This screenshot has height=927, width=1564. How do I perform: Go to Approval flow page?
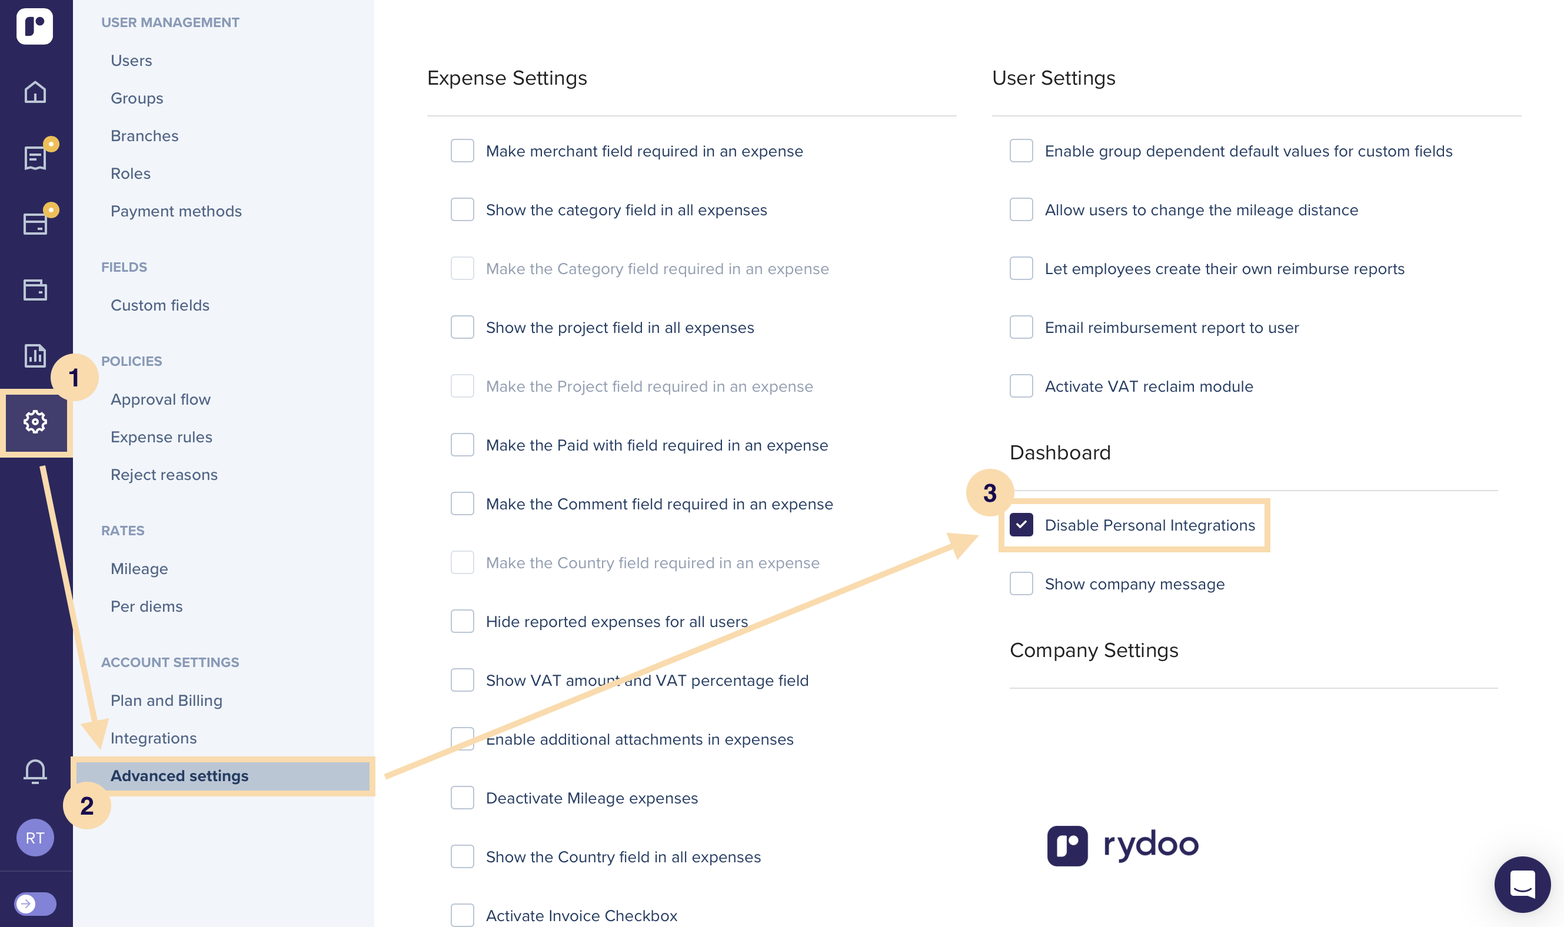pyautogui.click(x=161, y=400)
